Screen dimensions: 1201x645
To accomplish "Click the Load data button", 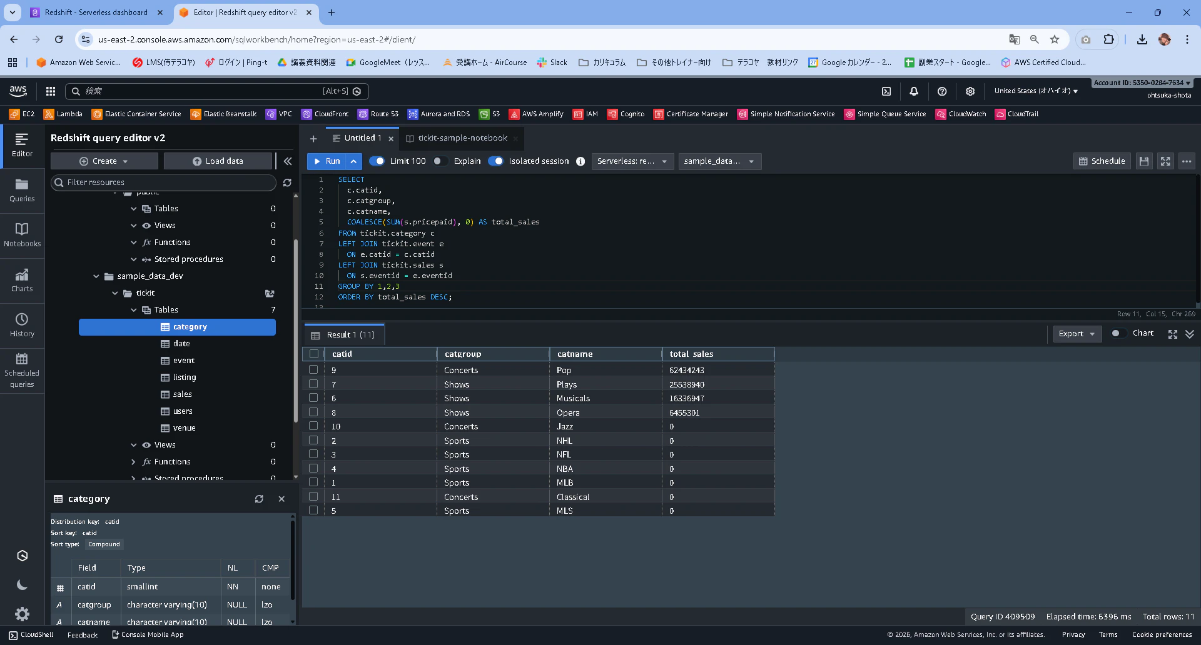I will 218,161.
